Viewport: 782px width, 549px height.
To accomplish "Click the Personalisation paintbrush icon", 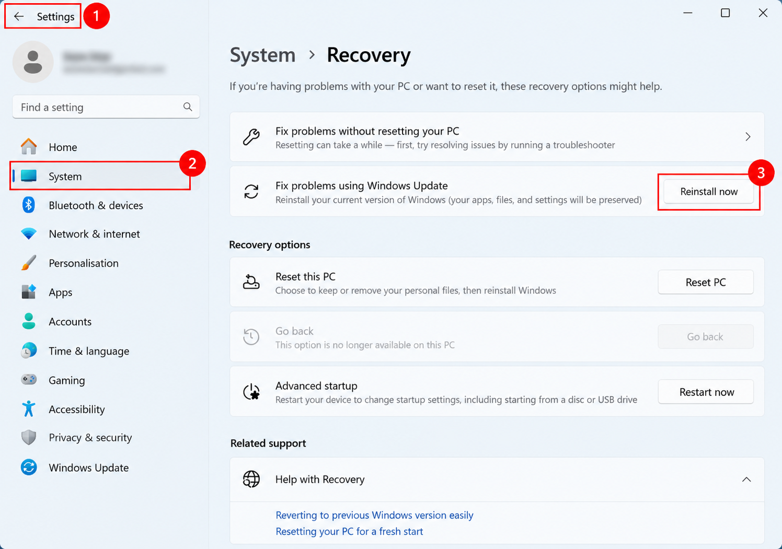I will click(x=29, y=263).
